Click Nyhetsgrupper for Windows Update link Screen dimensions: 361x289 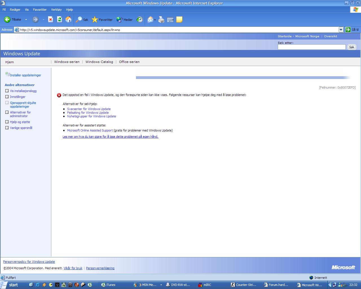click(x=91, y=116)
